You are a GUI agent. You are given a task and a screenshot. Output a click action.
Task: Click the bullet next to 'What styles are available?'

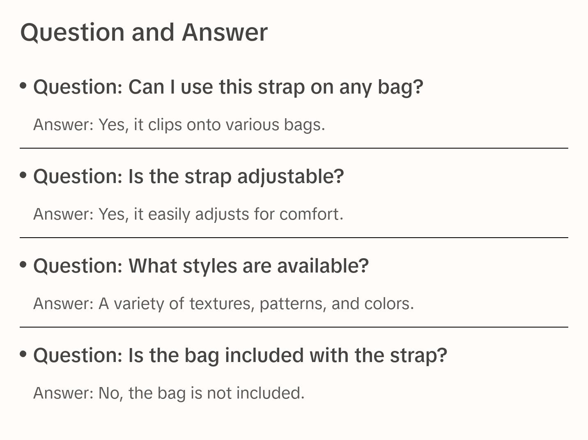tap(23, 265)
